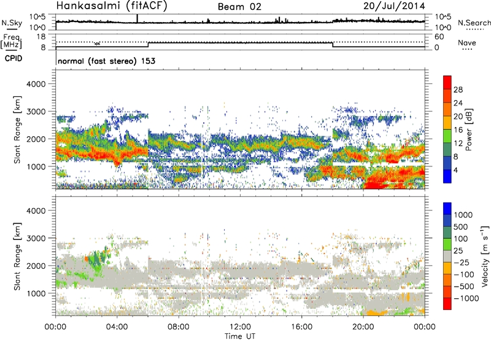Viewport: 491px width, 340px height.
Task: Pick the blue top segment of Velocity bar
Action: [x=447, y=209]
